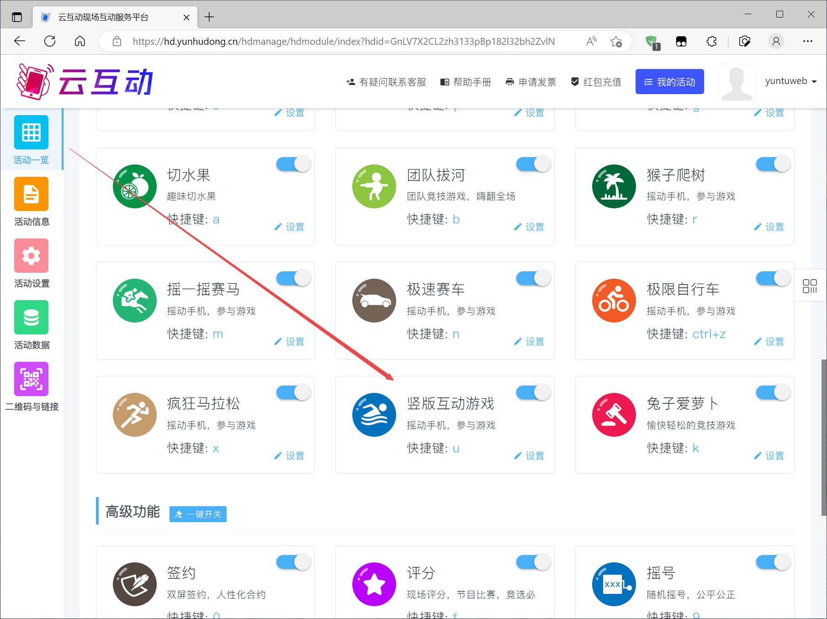Open the 活动数据 sidebar database icon
This screenshot has height=619, width=827.
(31, 317)
